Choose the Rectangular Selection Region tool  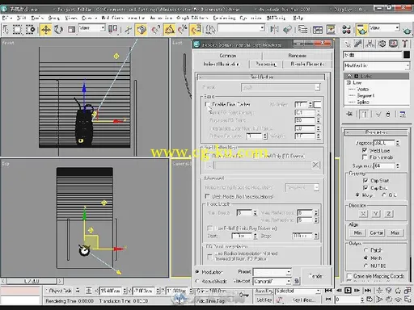pos(17,29)
